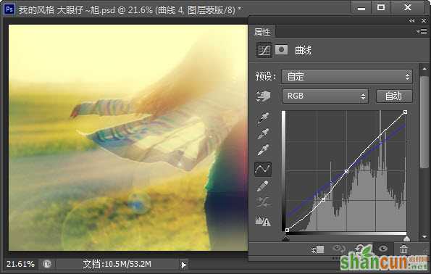Image resolution: width=431 pixels, height=274 pixels.
Task: Click the 自动 auto button
Action: [x=394, y=96]
